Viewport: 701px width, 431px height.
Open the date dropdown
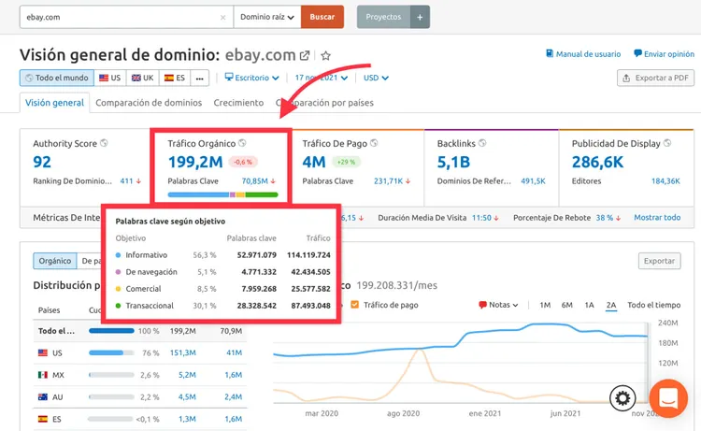321,78
